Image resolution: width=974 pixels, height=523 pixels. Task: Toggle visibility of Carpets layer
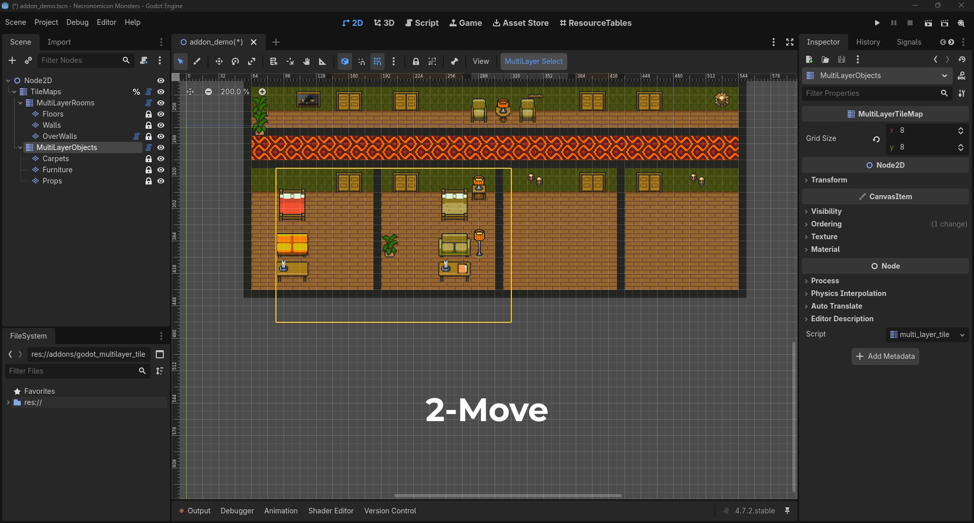(x=161, y=159)
